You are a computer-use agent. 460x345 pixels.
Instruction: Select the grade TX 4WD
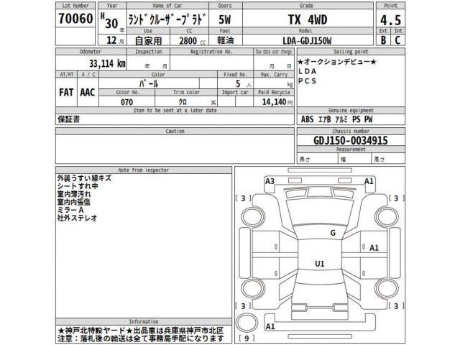308,19
